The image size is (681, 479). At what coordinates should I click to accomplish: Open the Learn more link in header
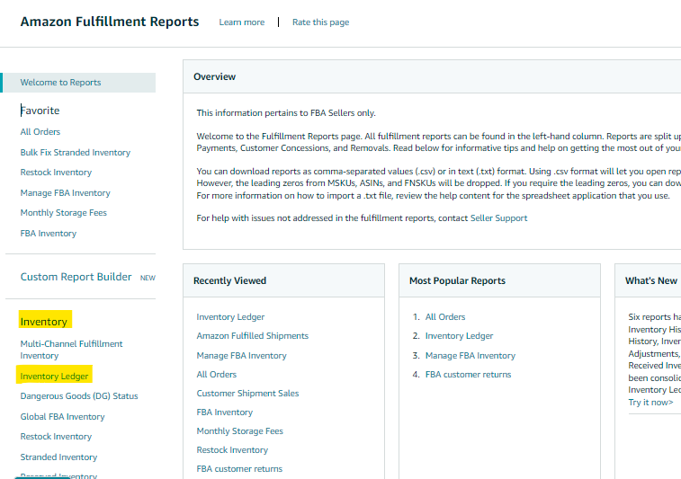pyautogui.click(x=241, y=22)
